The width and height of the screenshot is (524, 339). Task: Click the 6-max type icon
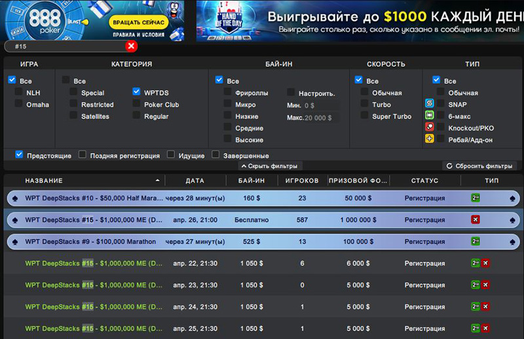click(x=430, y=115)
